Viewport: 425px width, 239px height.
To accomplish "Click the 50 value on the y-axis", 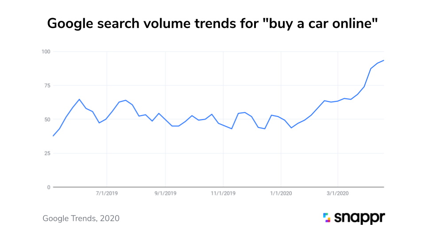I will point(46,119).
